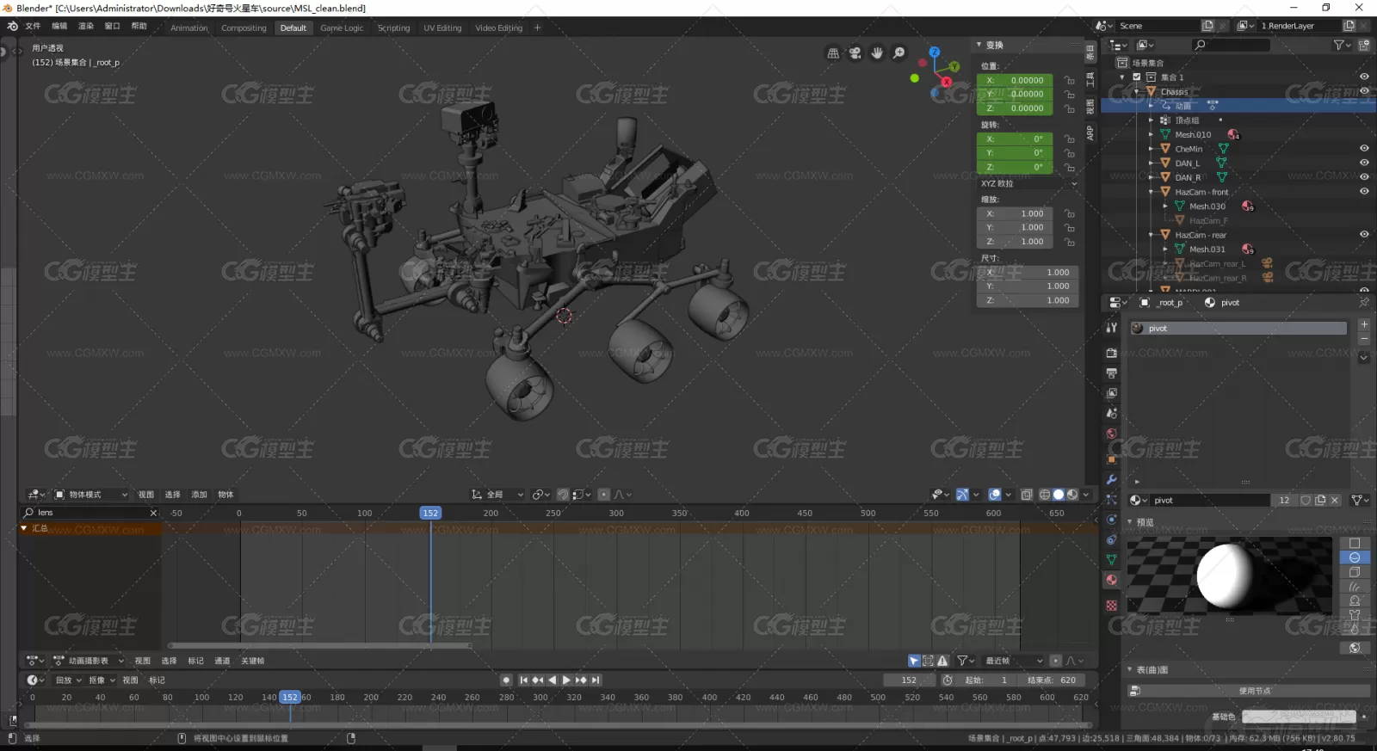Choose the cube preview shape

point(1355,572)
